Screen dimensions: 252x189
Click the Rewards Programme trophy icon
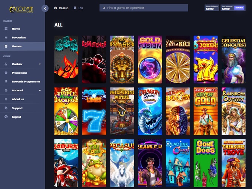click(6, 82)
